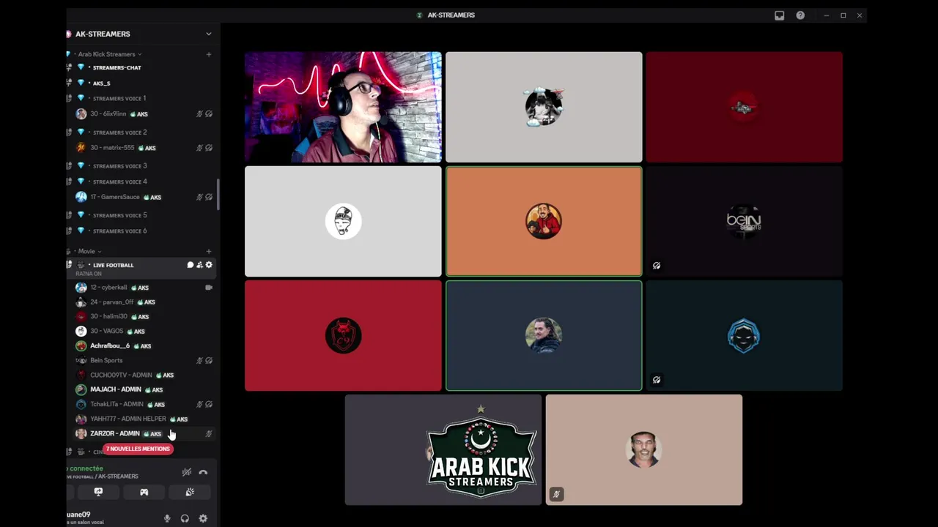
Task: Click the 7 NOUVELLES MENTIONS badge
Action: [138, 449]
